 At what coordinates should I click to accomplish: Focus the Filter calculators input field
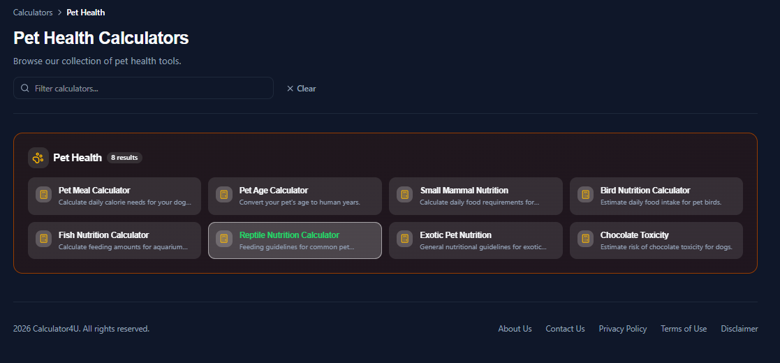tap(143, 88)
